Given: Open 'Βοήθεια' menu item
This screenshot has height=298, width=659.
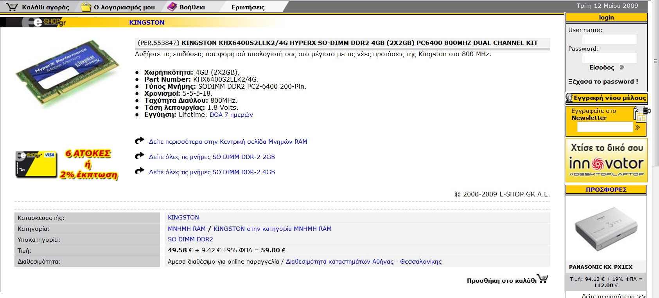Looking at the screenshot, I should click(x=192, y=7).
